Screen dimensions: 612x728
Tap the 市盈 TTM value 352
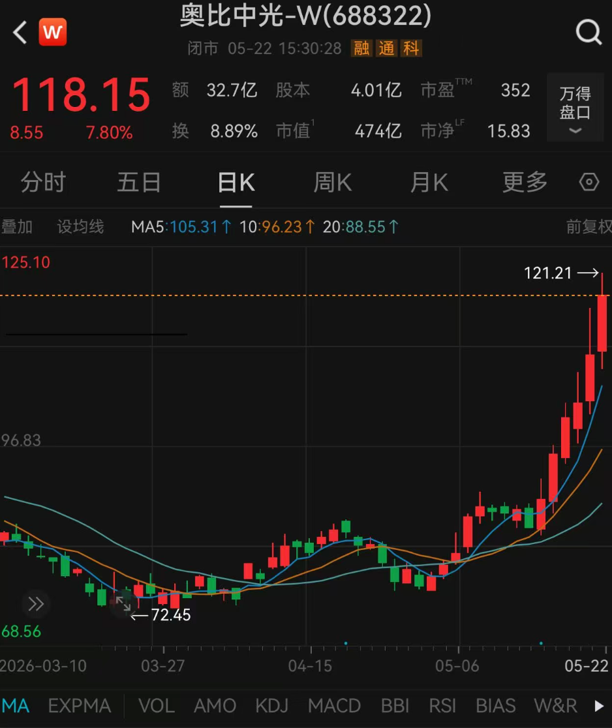[x=515, y=90]
